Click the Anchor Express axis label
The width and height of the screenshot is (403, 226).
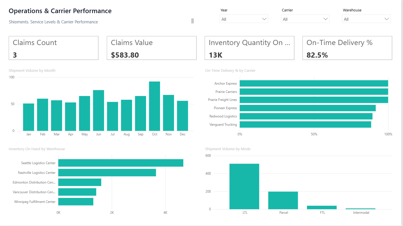point(226,84)
